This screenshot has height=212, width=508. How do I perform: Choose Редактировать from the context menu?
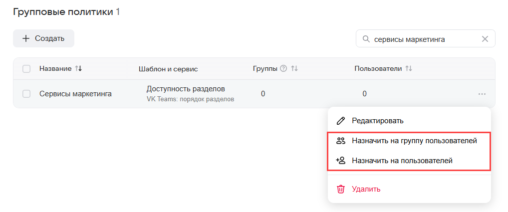(377, 121)
